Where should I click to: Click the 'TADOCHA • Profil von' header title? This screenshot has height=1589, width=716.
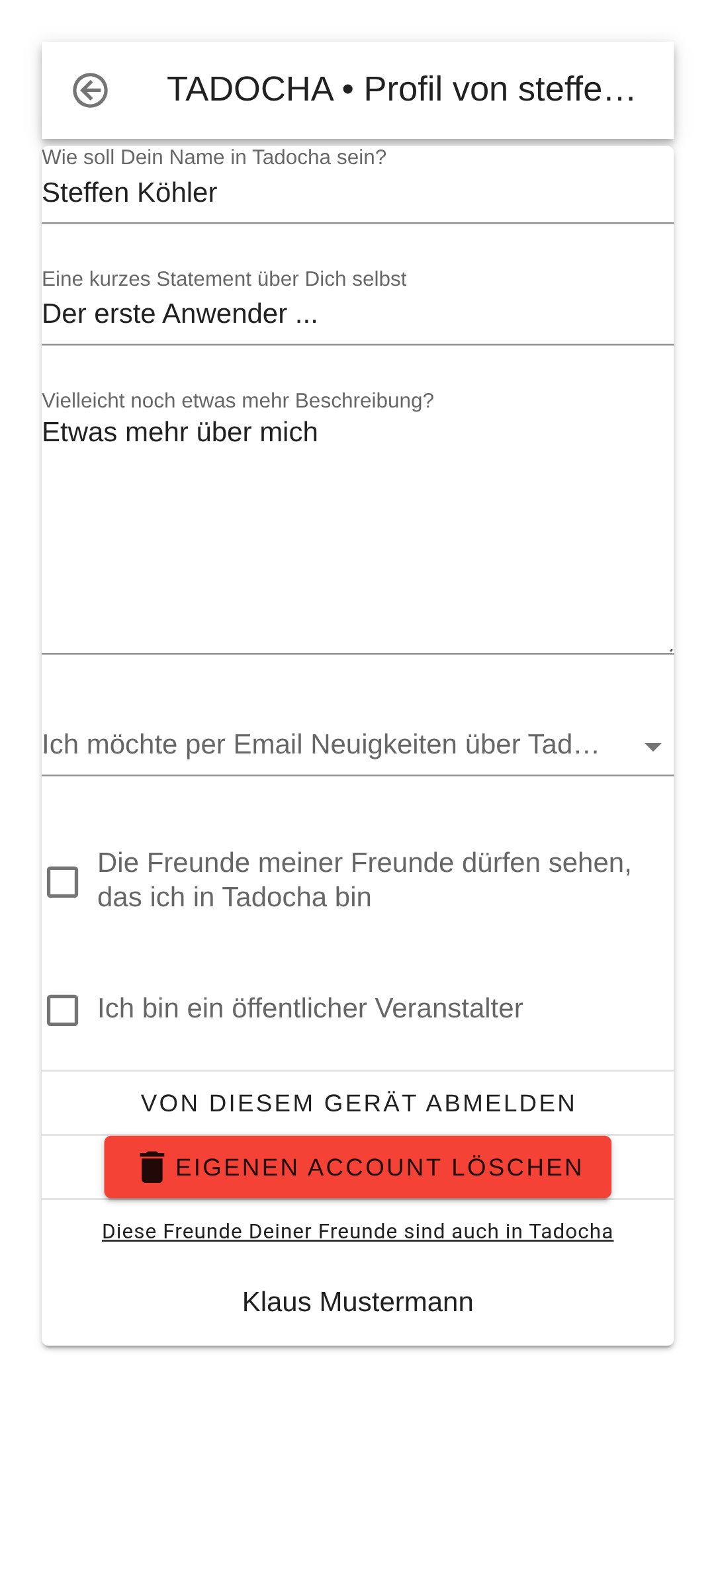400,89
